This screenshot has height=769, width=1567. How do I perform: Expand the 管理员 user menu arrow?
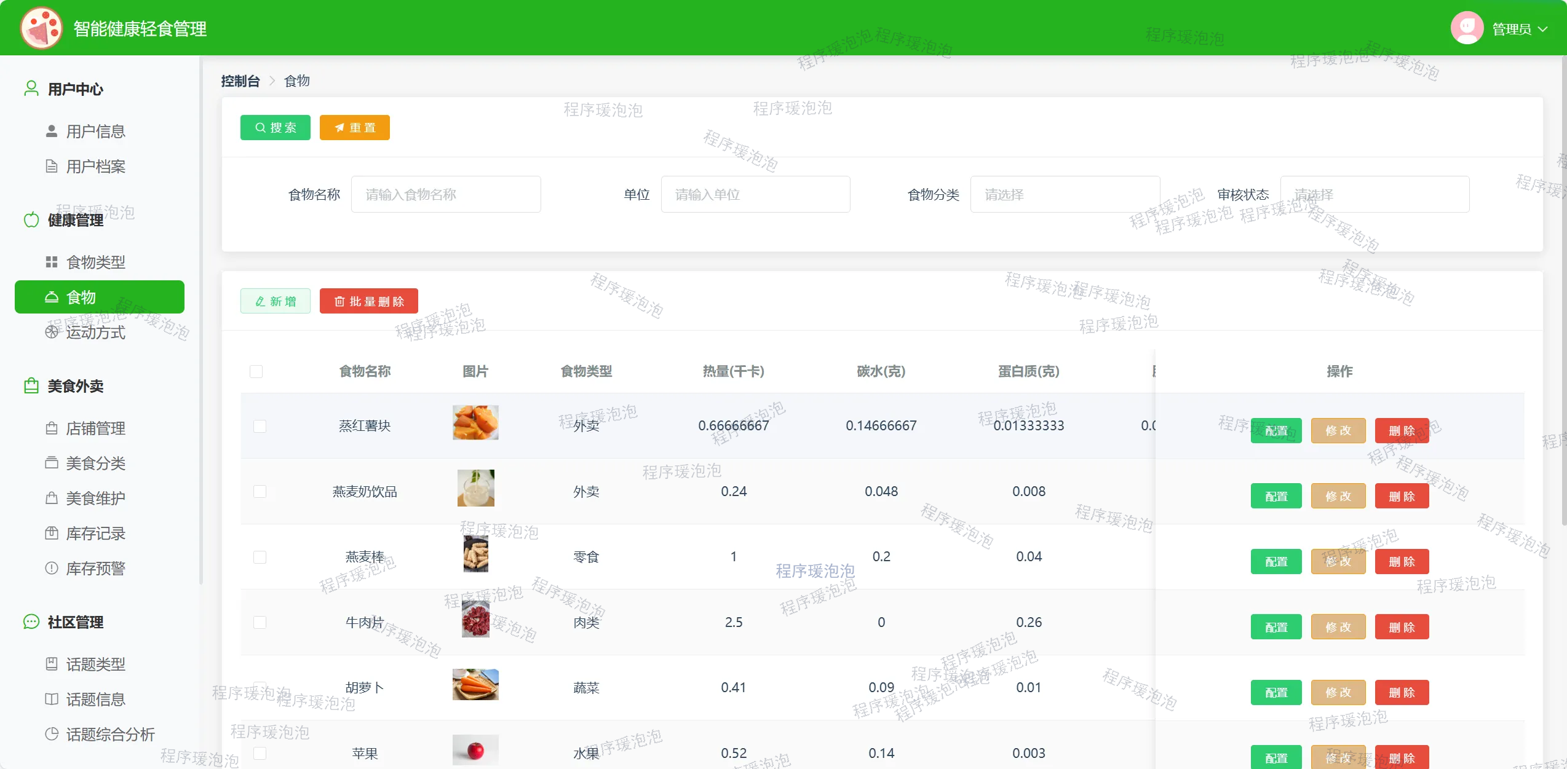coord(1542,29)
